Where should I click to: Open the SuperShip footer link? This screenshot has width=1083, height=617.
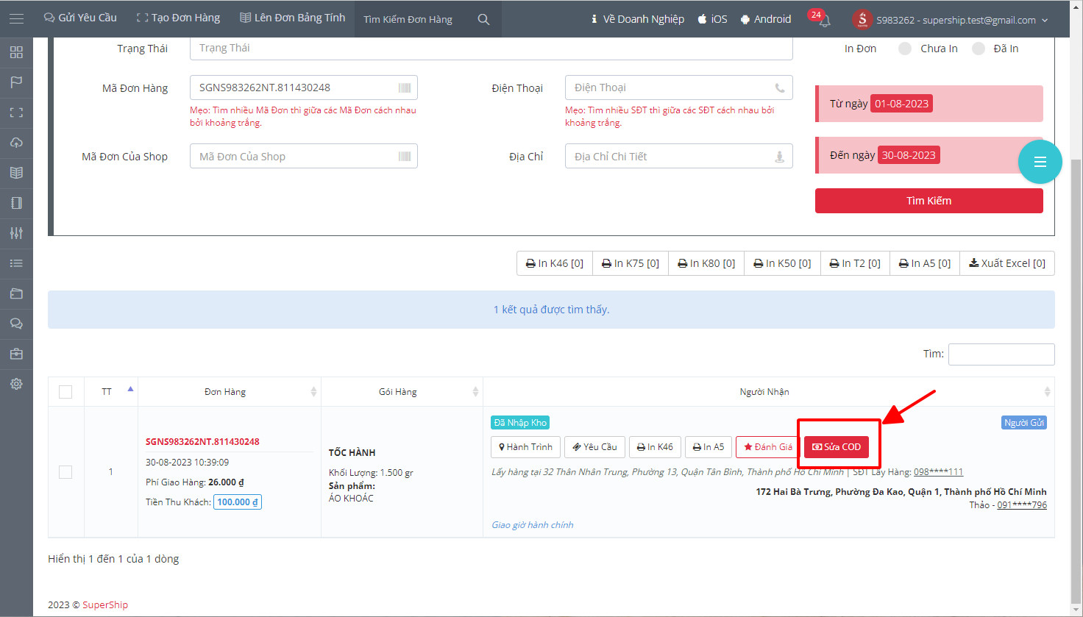point(105,605)
